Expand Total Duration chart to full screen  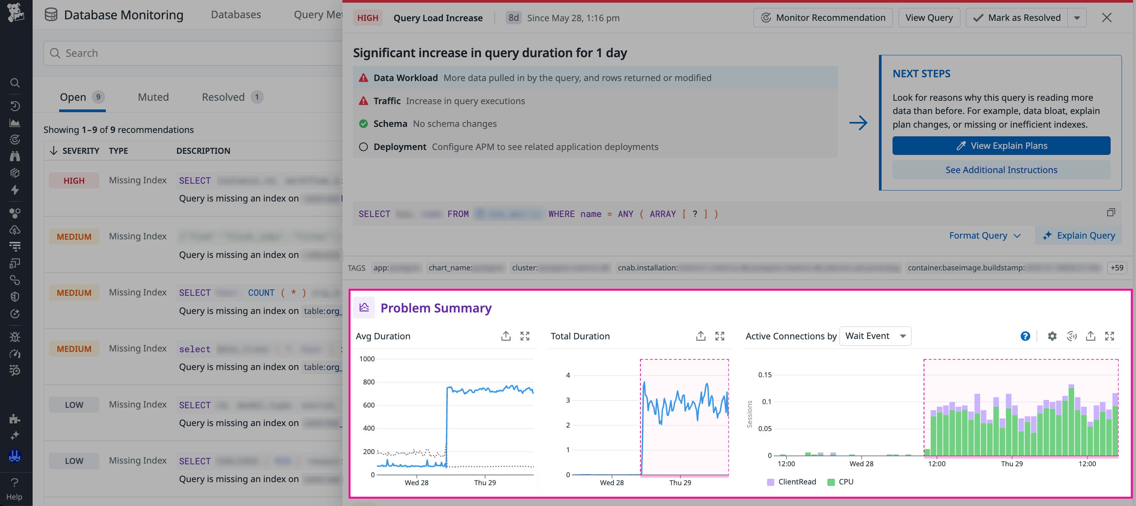[720, 336]
